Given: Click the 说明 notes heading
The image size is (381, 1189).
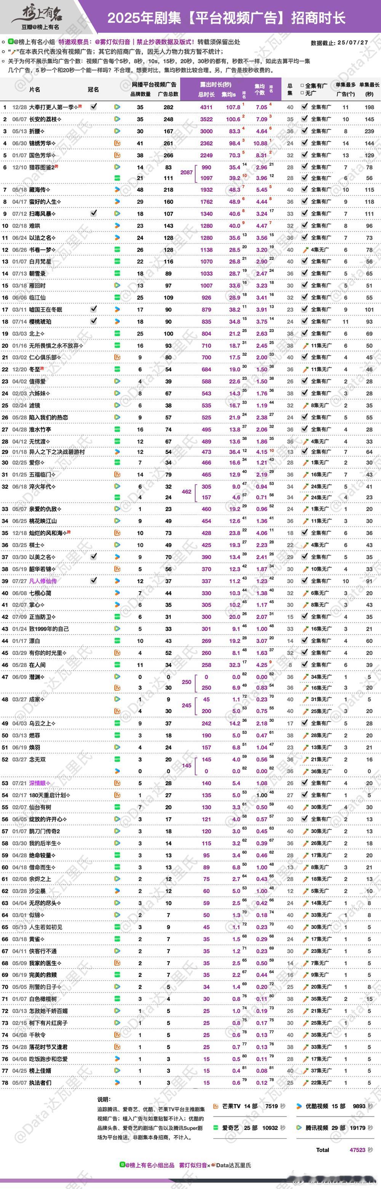Looking at the screenshot, I should (104, 1100).
